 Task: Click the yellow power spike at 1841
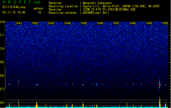coord(19,104)
